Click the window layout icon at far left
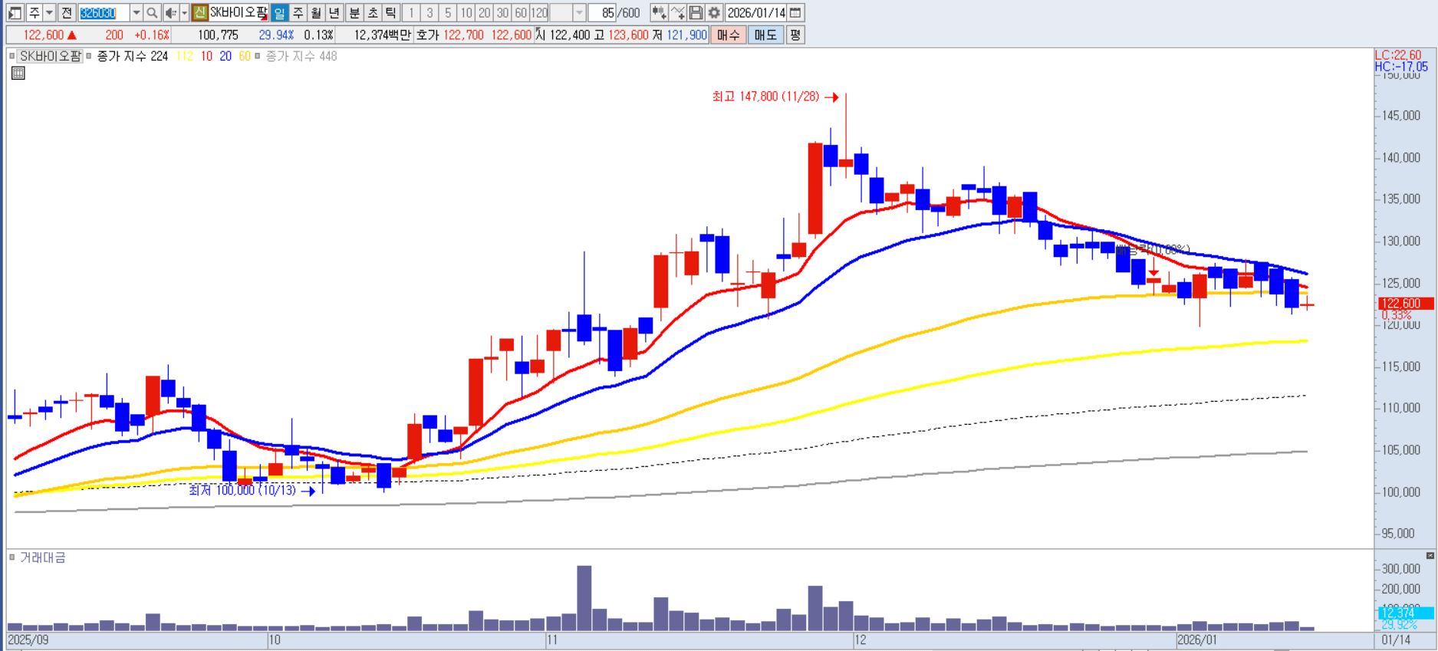This screenshot has width=1438, height=651. (x=15, y=13)
